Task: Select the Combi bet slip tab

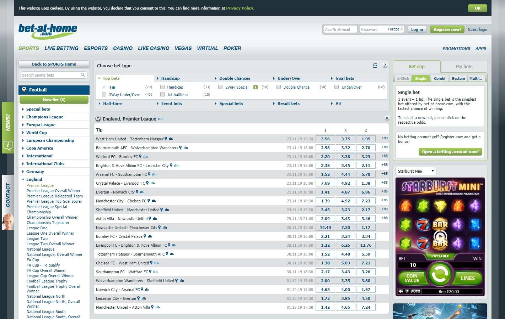Action: (440, 78)
